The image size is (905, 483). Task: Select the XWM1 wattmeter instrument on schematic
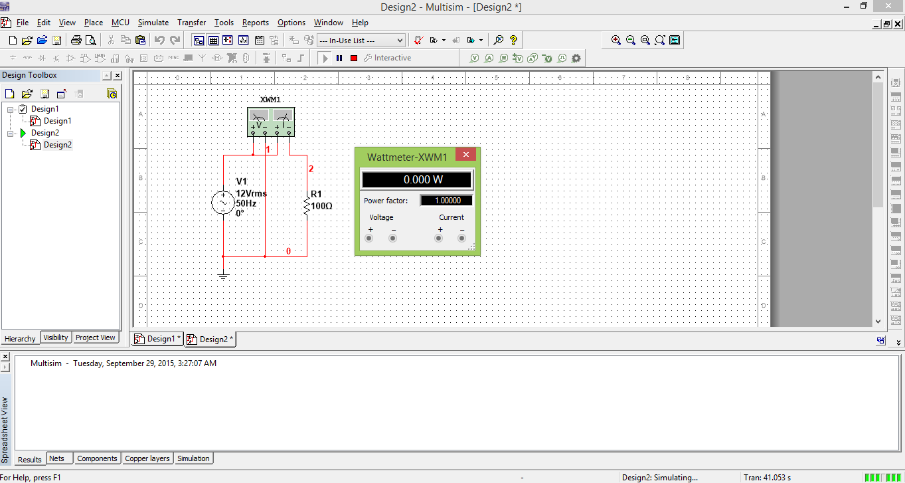pos(270,122)
